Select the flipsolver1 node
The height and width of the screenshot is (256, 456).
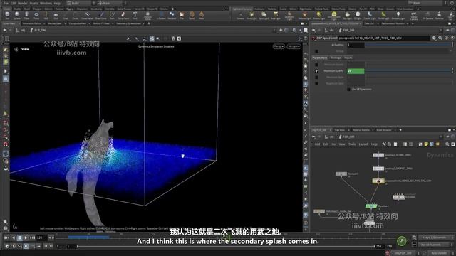coord(371,206)
